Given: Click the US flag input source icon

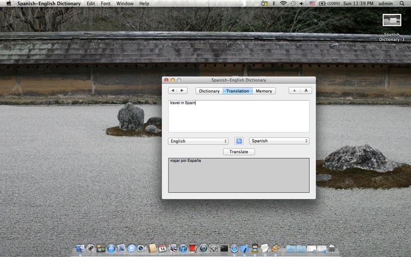Looking at the screenshot, I should point(312,4).
